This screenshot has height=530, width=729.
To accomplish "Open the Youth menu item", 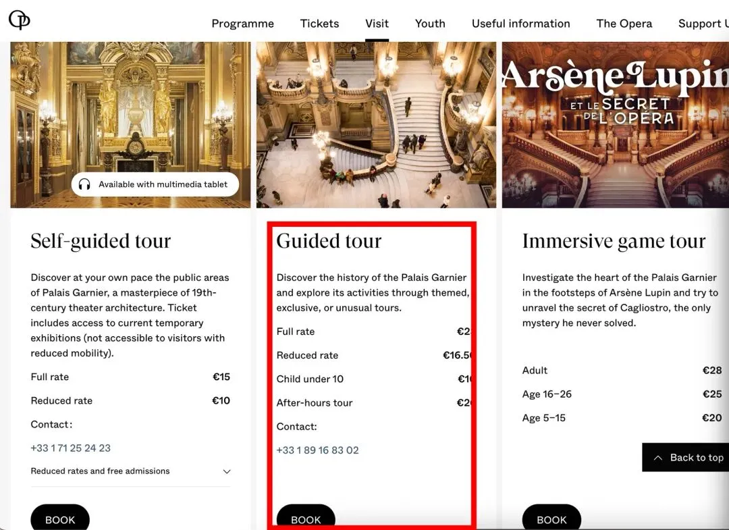I will pyautogui.click(x=430, y=24).
